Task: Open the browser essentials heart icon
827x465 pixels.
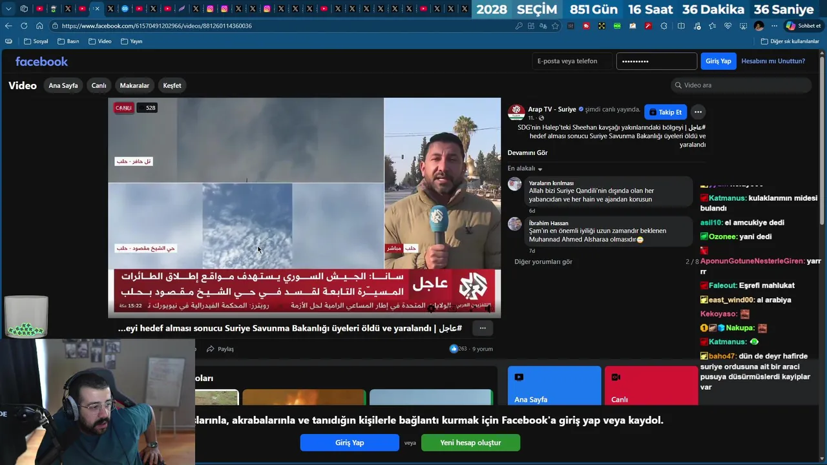Action: [728, 26]
